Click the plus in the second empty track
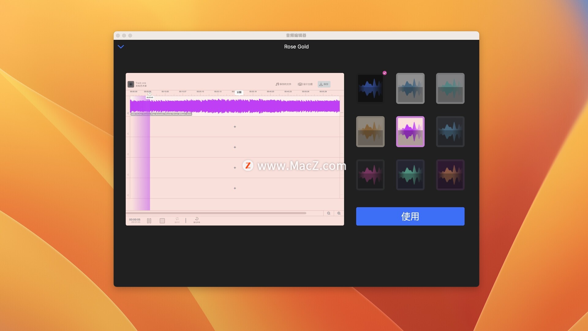 [235, 147]
